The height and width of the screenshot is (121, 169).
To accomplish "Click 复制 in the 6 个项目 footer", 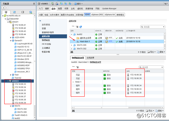I will [159, 111].
